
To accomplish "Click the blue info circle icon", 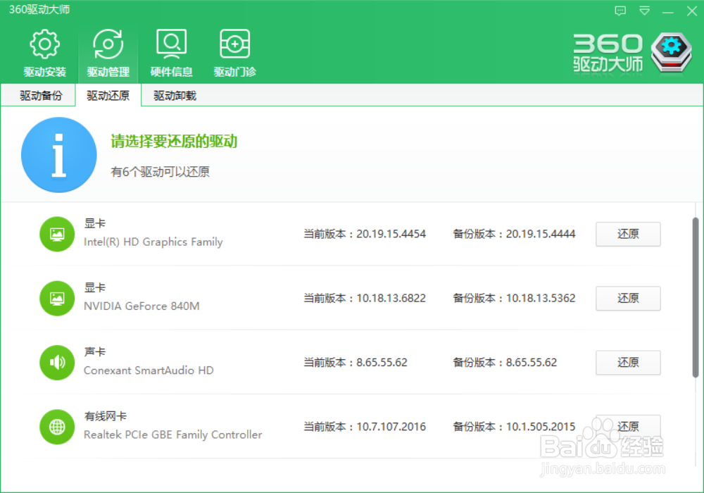I will [x=59, y=154].
